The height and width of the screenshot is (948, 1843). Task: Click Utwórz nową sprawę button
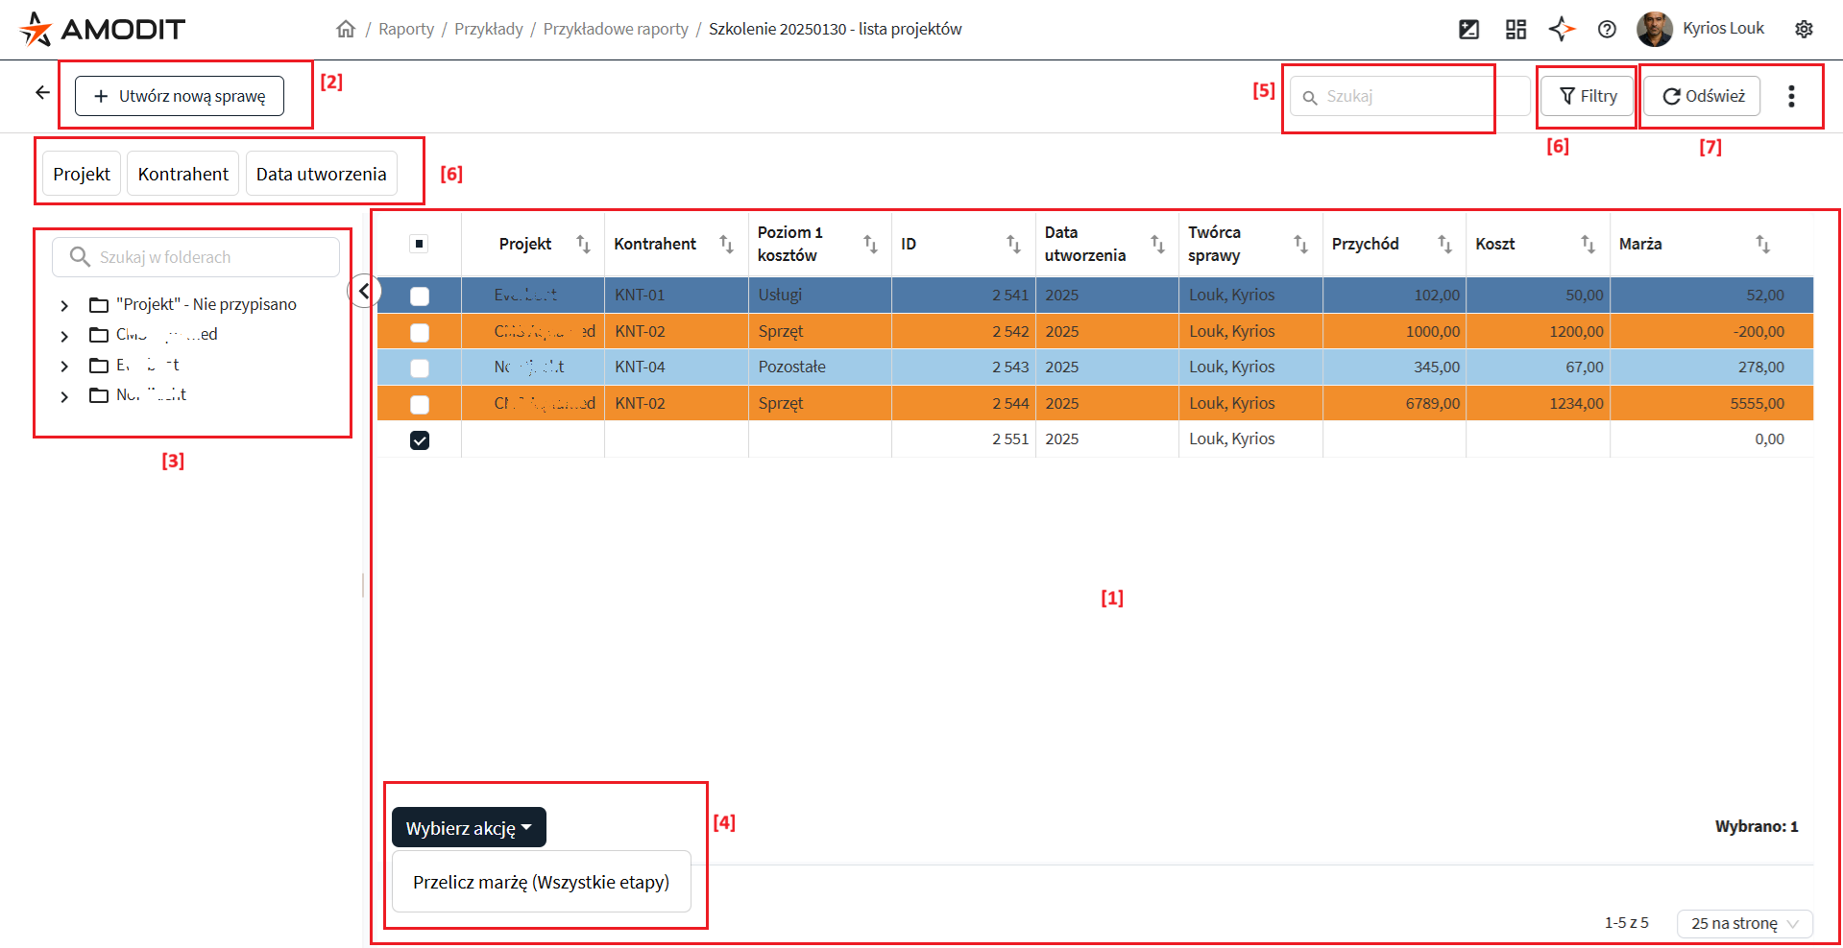pyautogui.click(x=180, y=96)
